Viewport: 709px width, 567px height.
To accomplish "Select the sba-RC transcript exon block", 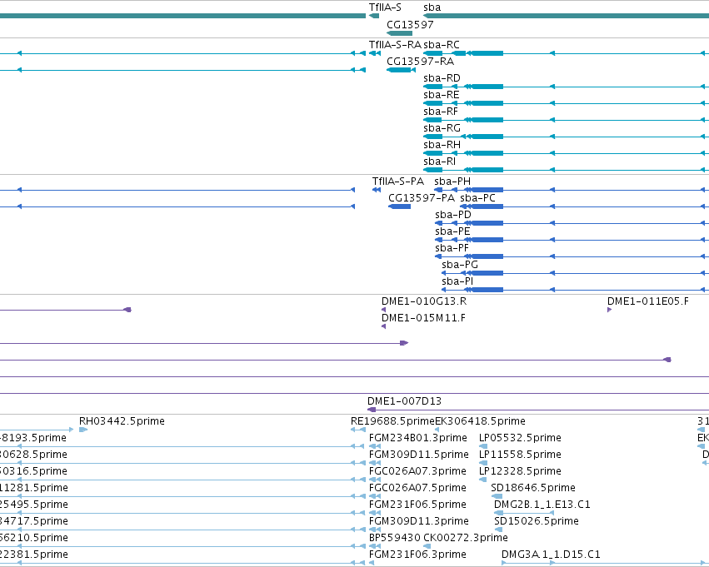I will 487,53.
